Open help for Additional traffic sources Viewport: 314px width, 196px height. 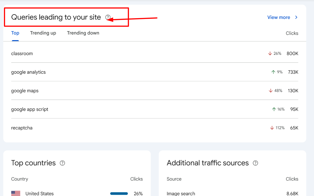coord(255,163)
